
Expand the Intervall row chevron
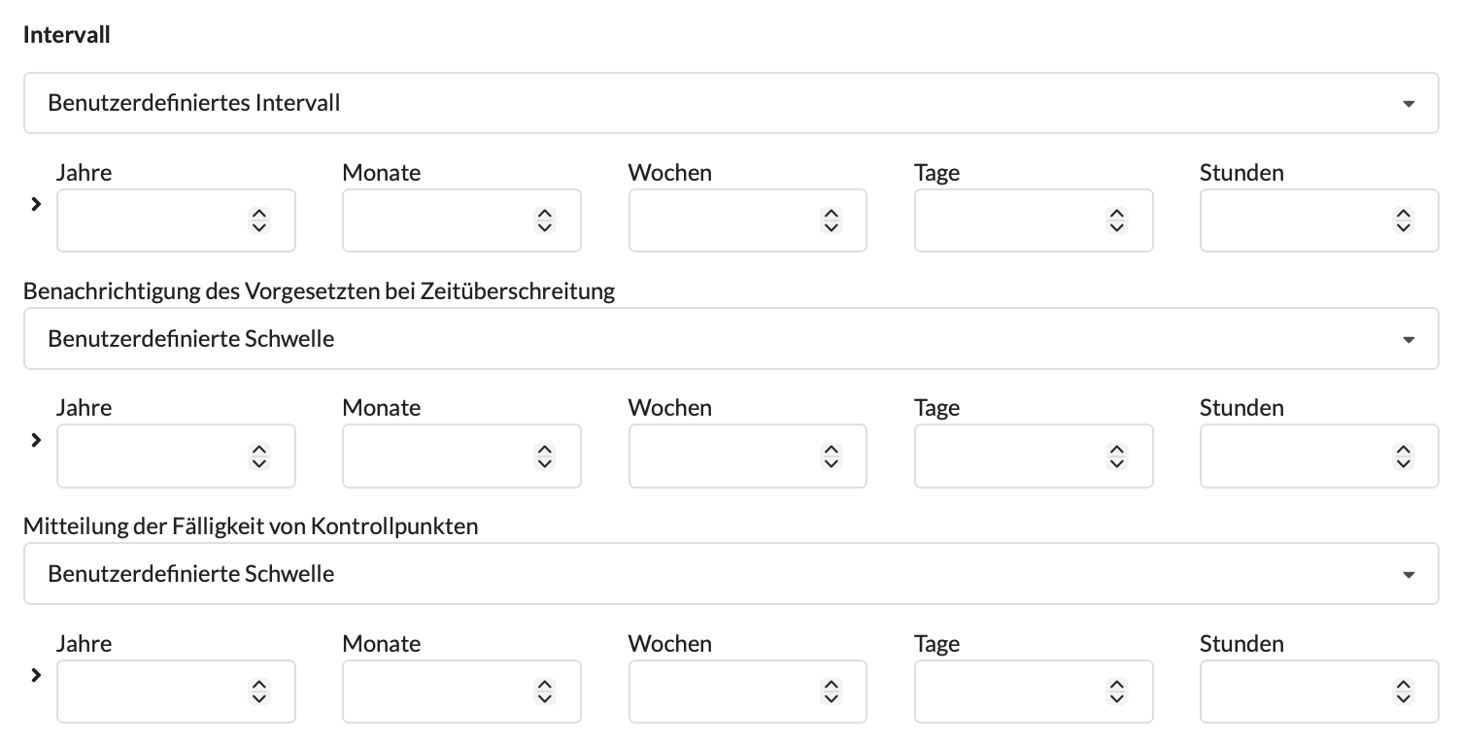[37, 204]
